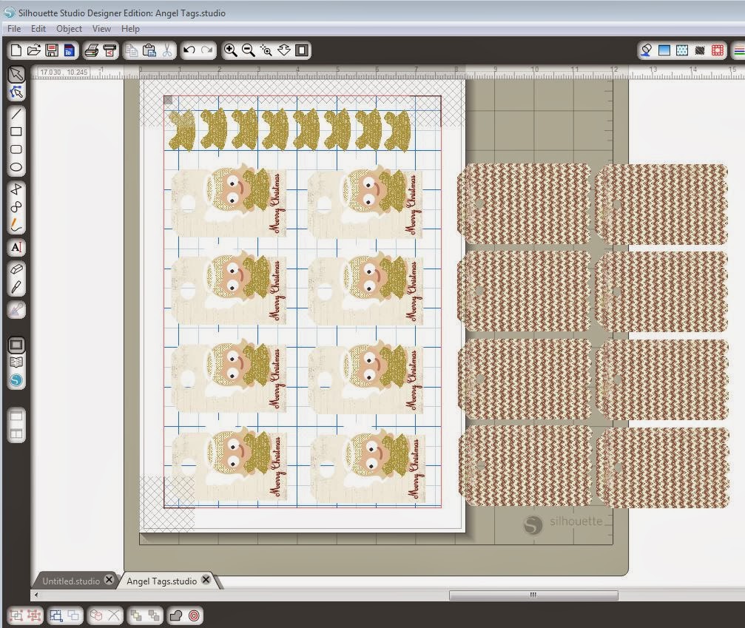Send selection to back
This screenshot has height=628, width=745.
153,615
